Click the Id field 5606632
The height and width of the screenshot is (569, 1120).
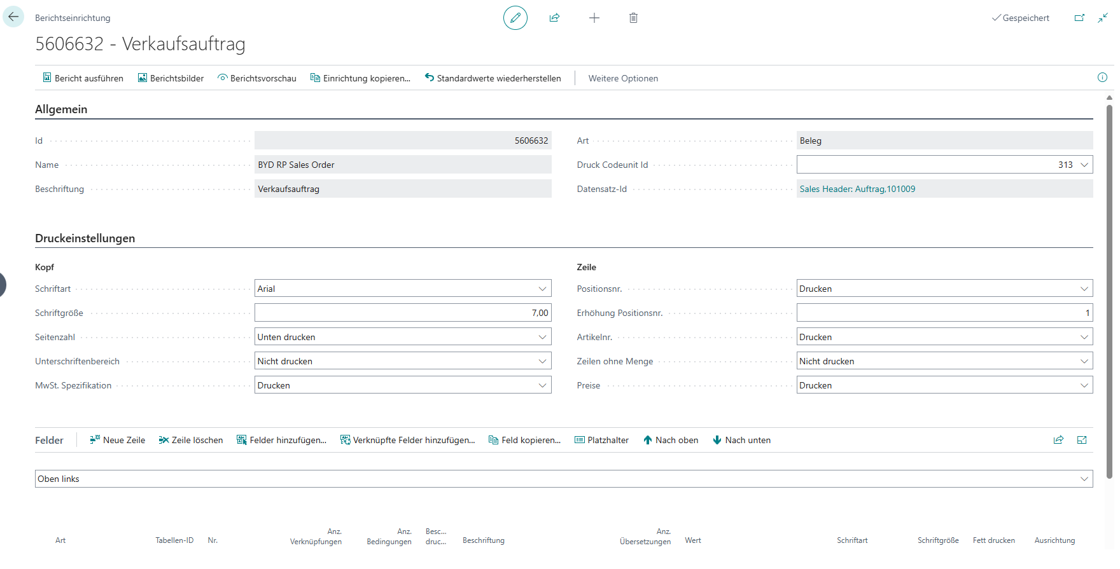pyautogui.click(x=403, y=141)
